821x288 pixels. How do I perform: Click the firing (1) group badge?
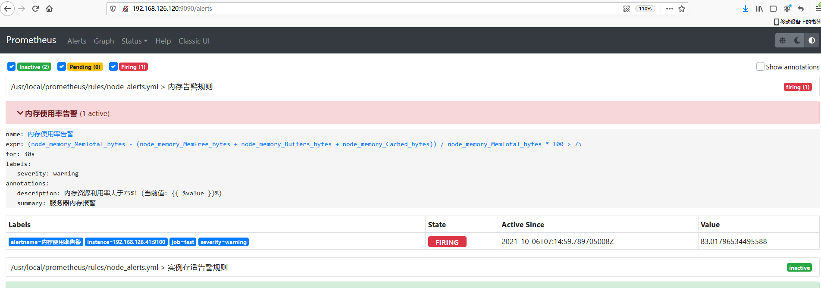798,87
